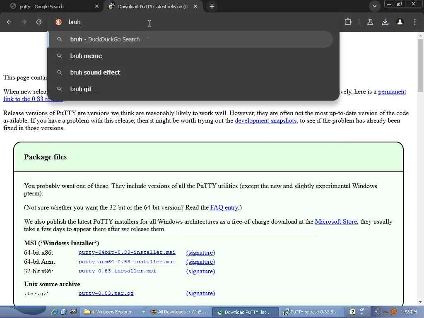Click the second blue quick launch icon
424x318 pixels.
click(63, 312)
